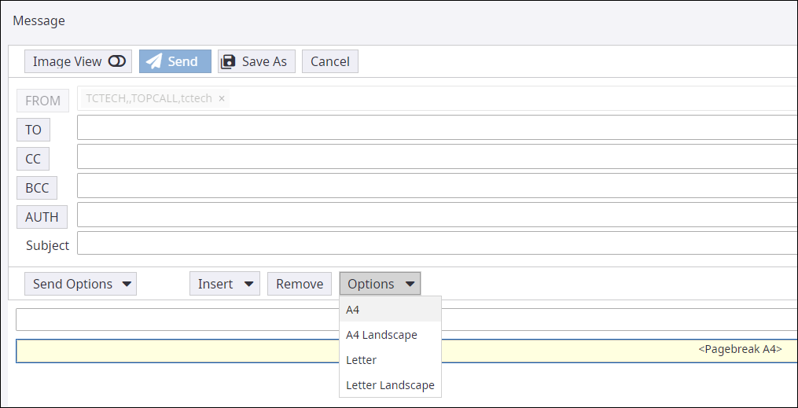
Task: Focus the TO recipients text field
Action: 437,127
